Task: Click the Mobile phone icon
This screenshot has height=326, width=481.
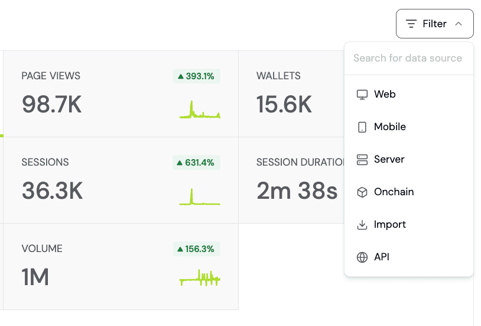Action: pos(362,127)
